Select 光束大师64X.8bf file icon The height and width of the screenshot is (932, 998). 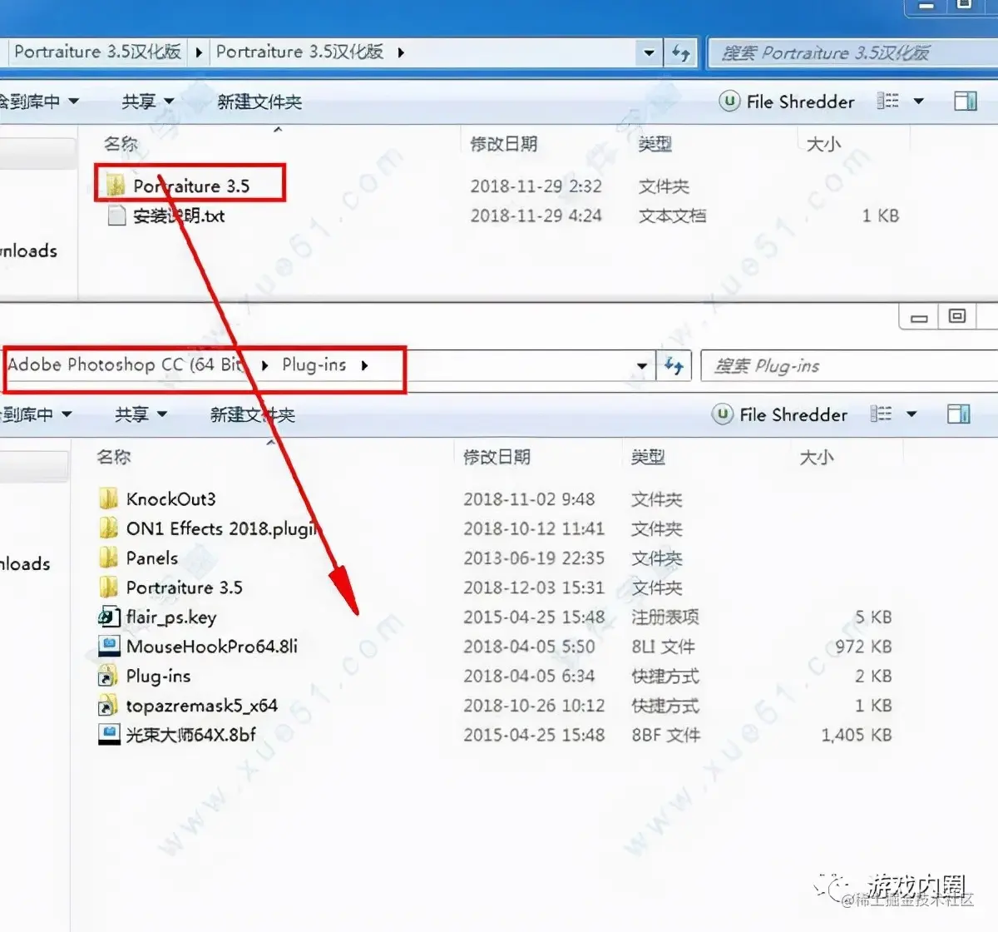[x=109, y=735]
